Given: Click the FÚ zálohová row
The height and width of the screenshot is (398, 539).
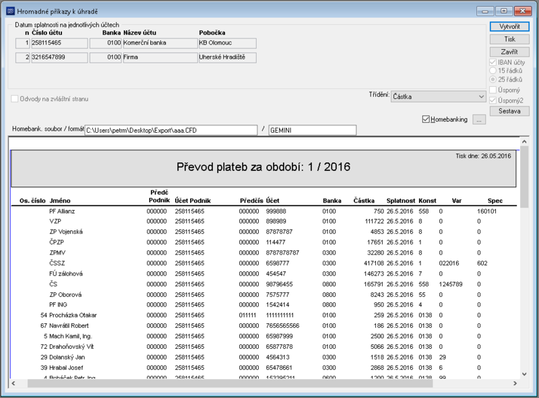Looking at the screenshot, I should [264, 273].
